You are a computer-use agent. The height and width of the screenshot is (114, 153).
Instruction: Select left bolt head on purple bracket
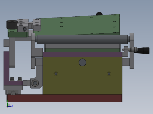12,79
